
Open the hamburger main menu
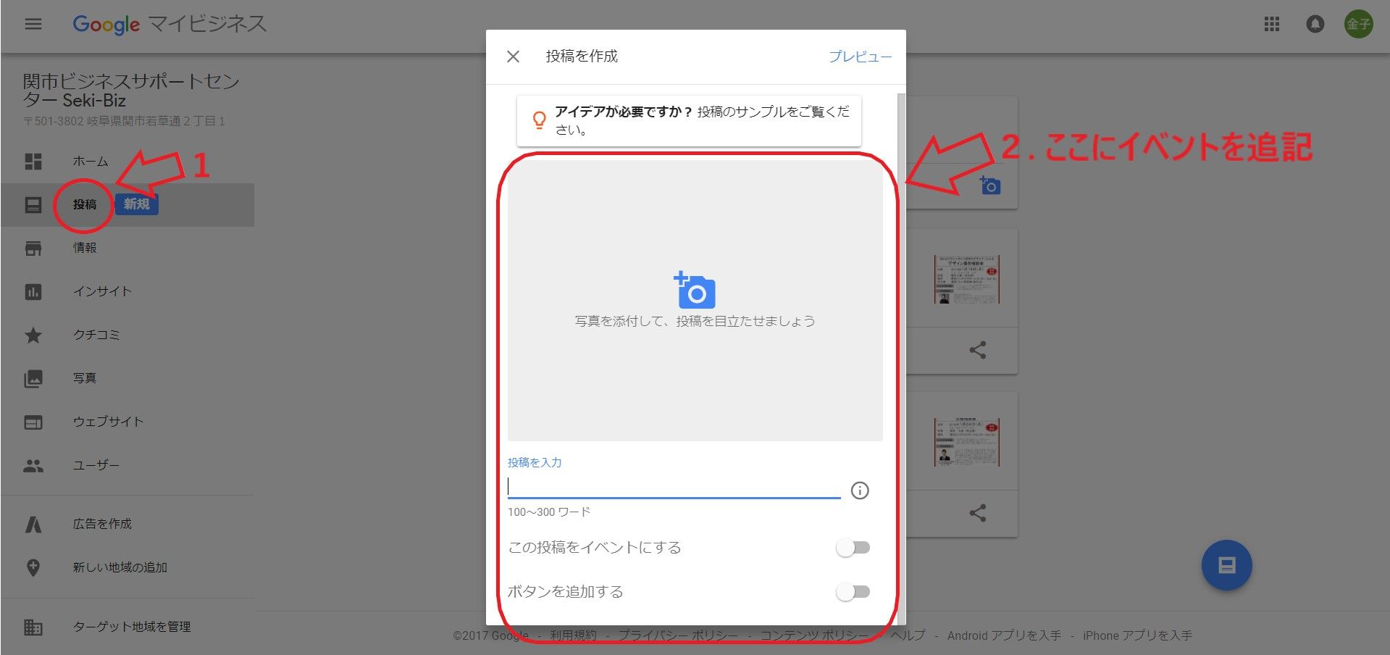pos(33,24)
